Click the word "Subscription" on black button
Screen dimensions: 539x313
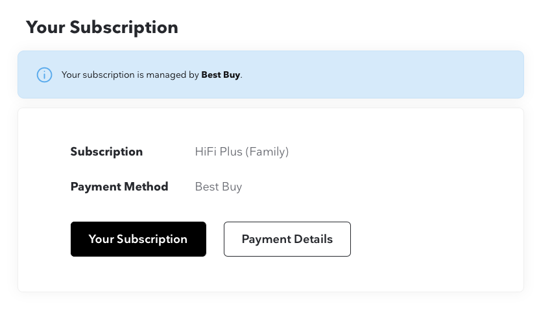[152, 239]
